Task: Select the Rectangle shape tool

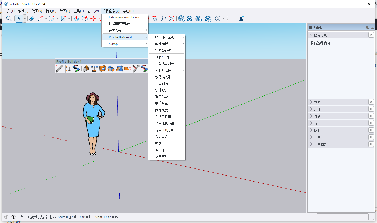Action: point(63,19)
